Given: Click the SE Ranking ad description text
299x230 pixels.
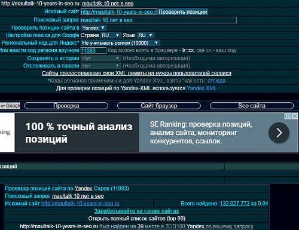Looking at the screenshot, I should (x=201, y=133).
